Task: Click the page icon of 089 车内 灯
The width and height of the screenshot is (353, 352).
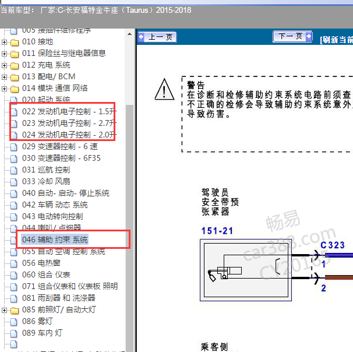Action: point(14,334)
